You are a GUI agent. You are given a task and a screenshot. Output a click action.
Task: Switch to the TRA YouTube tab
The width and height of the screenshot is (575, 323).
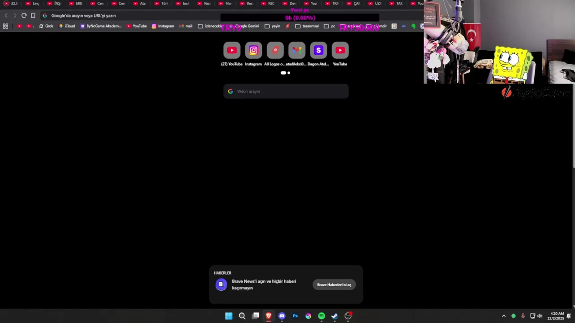(x=332, y=4)
